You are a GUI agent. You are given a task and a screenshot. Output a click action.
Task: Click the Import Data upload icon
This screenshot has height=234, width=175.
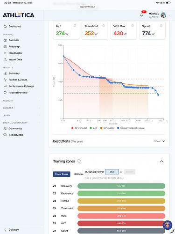click(x=5, y=59)
